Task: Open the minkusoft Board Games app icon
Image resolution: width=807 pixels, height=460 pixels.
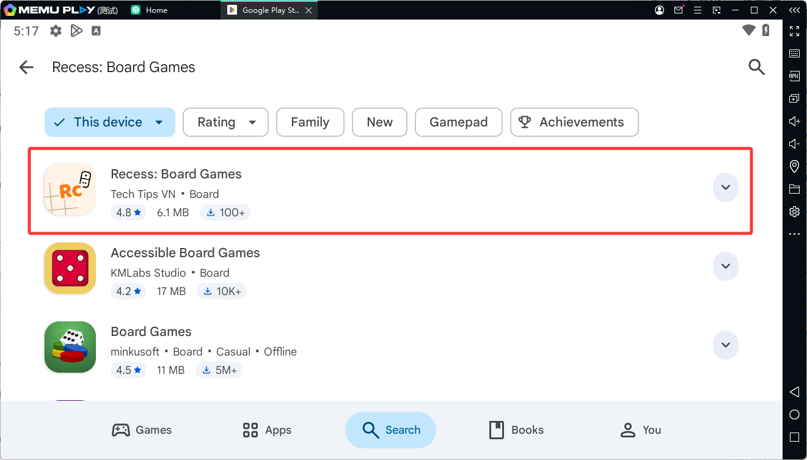Action: tap(70, 347)
